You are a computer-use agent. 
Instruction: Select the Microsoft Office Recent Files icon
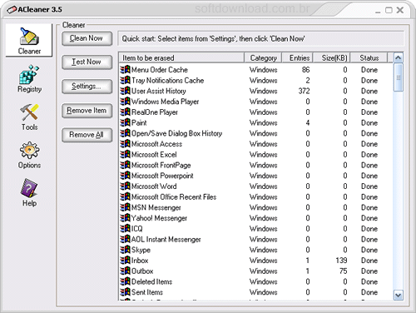[125, 196]
